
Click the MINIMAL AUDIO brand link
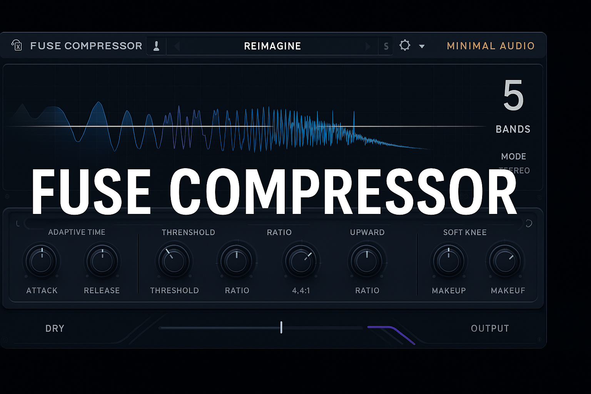[x=491, y=46]
